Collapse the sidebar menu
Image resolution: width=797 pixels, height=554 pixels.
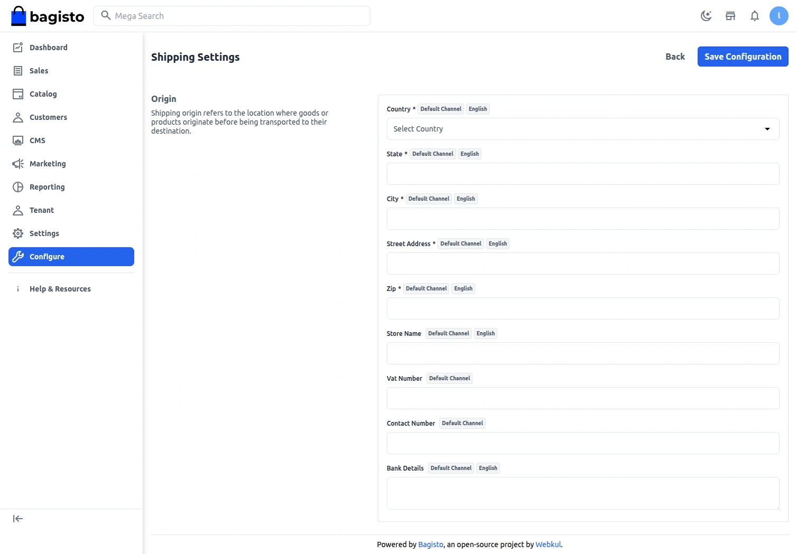click(18, 519)
